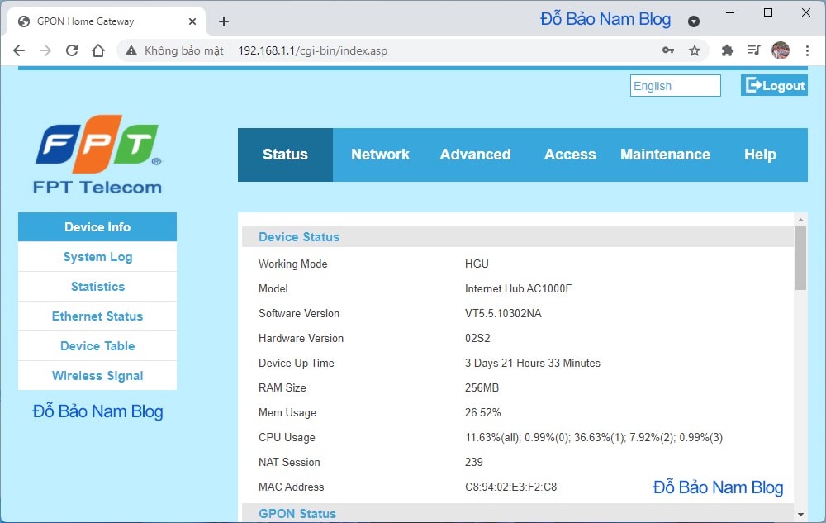Open the browser home page icon

coord(98,50)
